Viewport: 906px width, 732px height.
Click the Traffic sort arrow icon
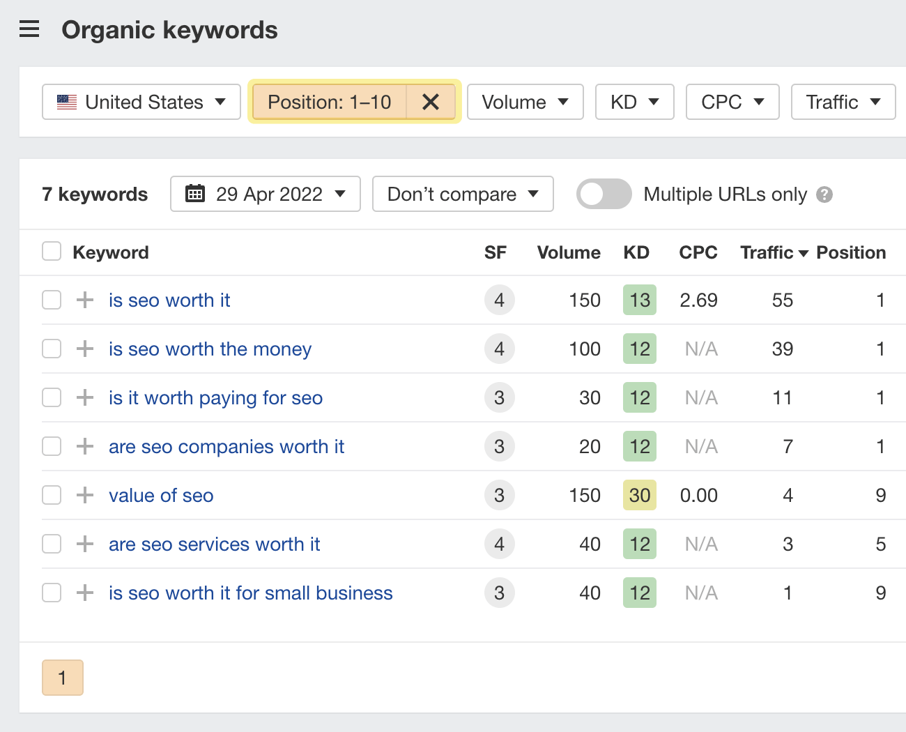click(804, 252)
